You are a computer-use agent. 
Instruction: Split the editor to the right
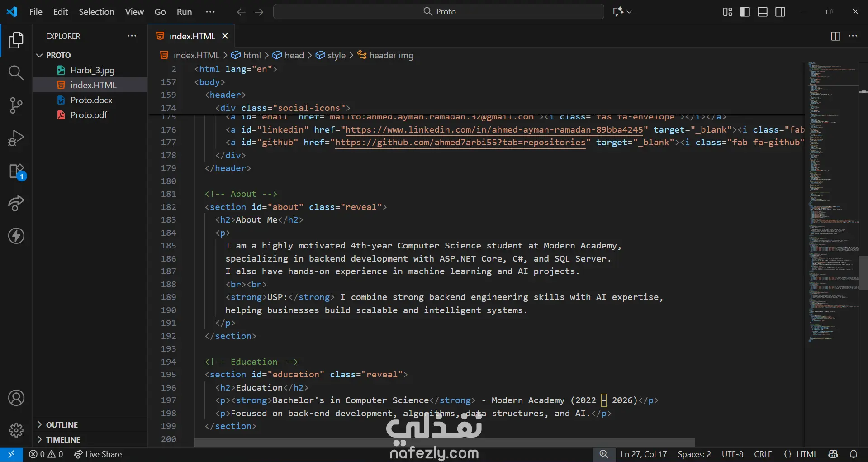point(835,36)
